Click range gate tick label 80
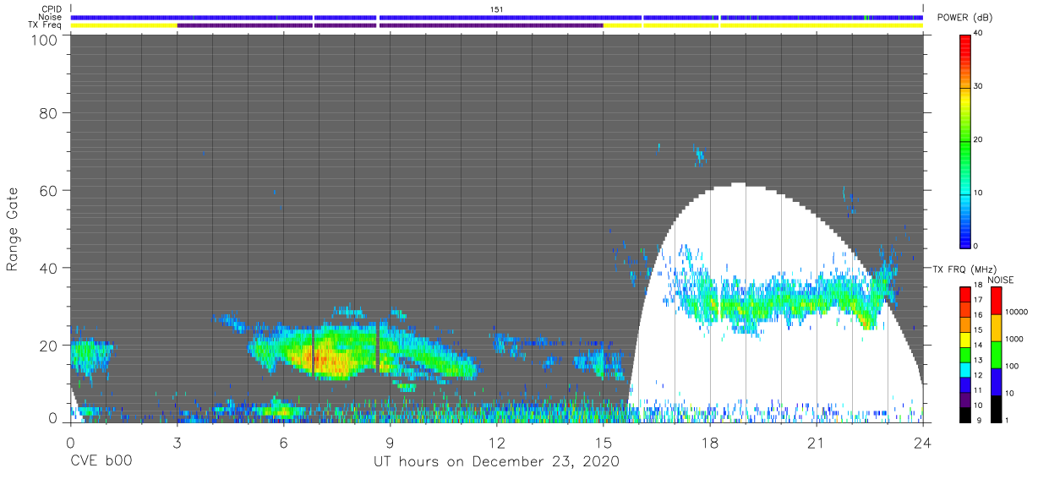The image size is (1038, 479). tap(48, 112)
